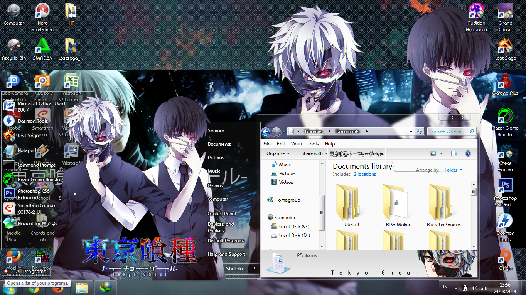Viewport: 526px width, 295px height.
Task: Open the 2 locations link
Action: [365, 174]
